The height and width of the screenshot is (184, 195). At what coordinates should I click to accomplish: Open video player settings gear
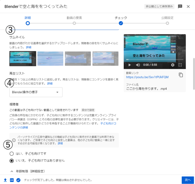[x=173, y=65]
